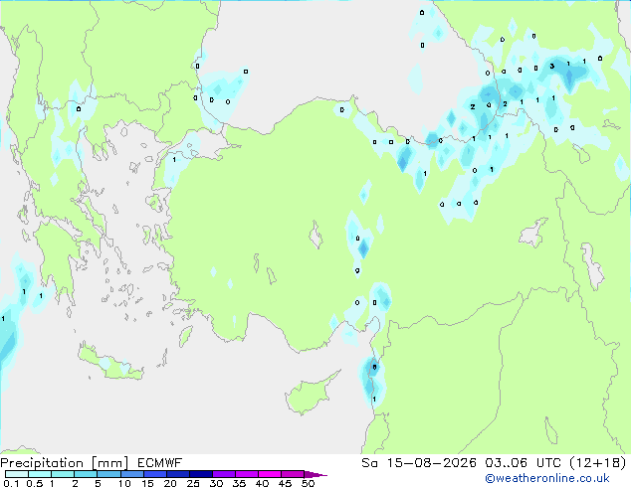The width and height of the screenshot is (631, 487).
Task: Click the ECMWF model label
Action: tap(160, 463)
